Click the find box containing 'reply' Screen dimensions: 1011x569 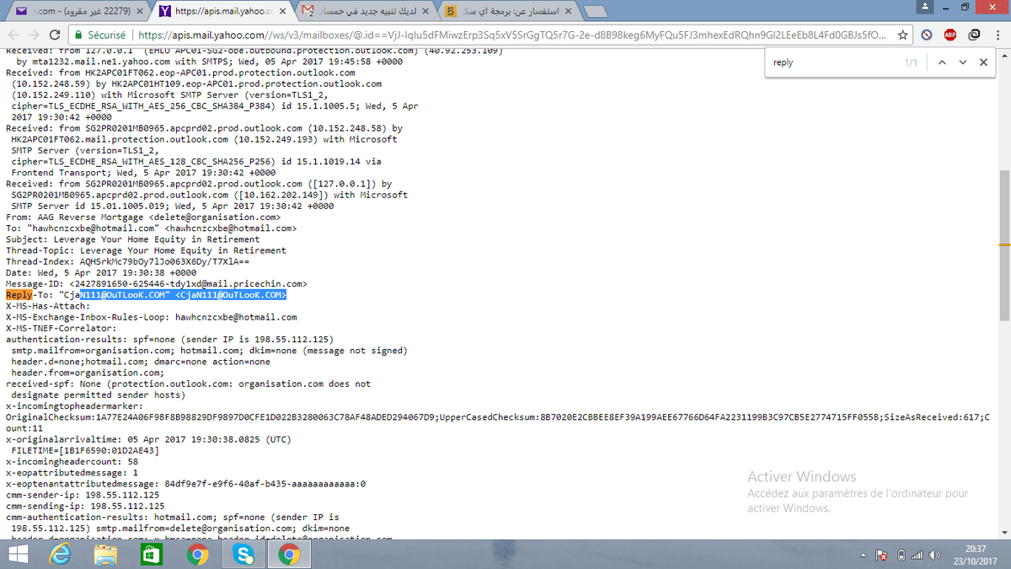click(832, 62)
